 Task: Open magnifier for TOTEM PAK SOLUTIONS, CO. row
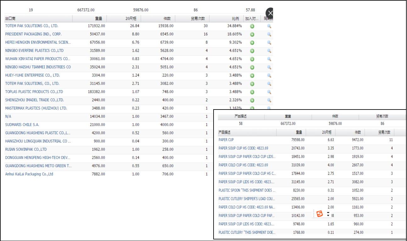click(269, 83)
